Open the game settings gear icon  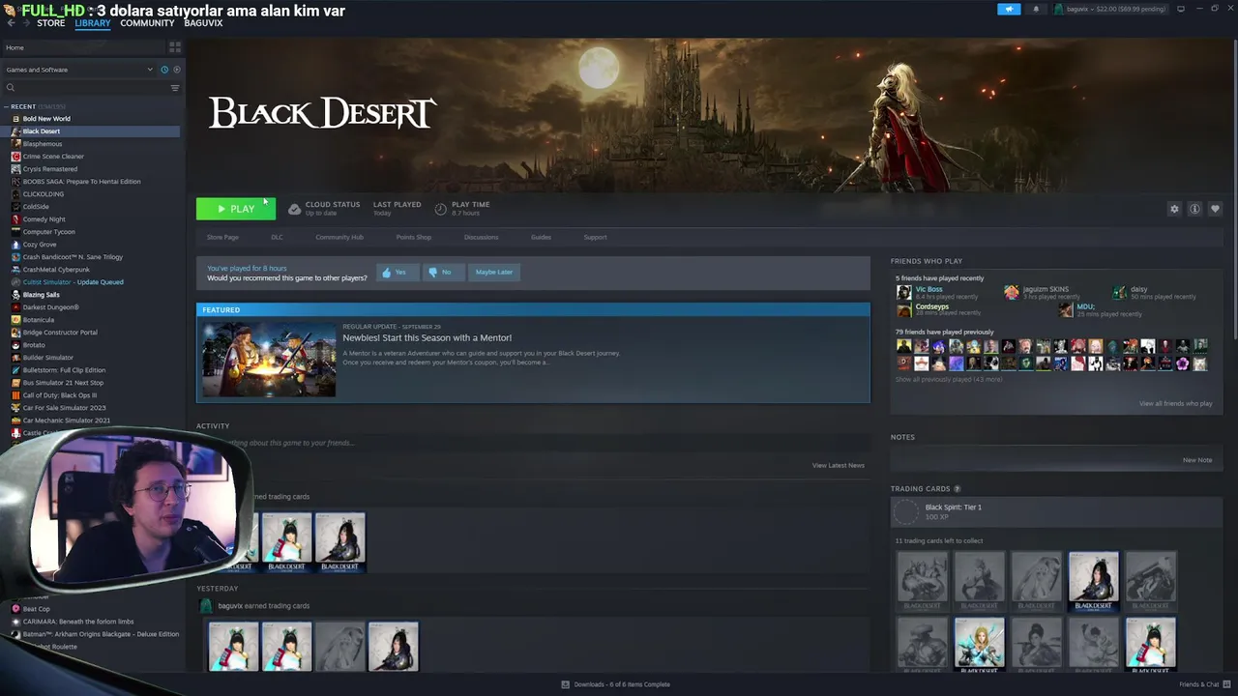pos(1174,209)
